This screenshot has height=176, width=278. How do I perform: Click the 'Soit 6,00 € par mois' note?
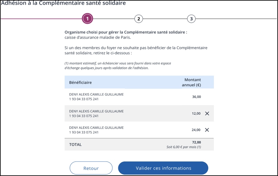pyautogui.click(x=184, y=147)
